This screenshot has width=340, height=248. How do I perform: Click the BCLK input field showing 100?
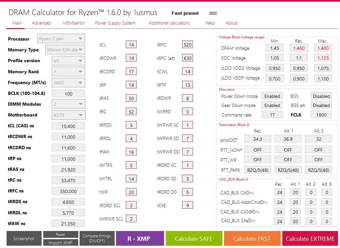(x=68, y=94)
